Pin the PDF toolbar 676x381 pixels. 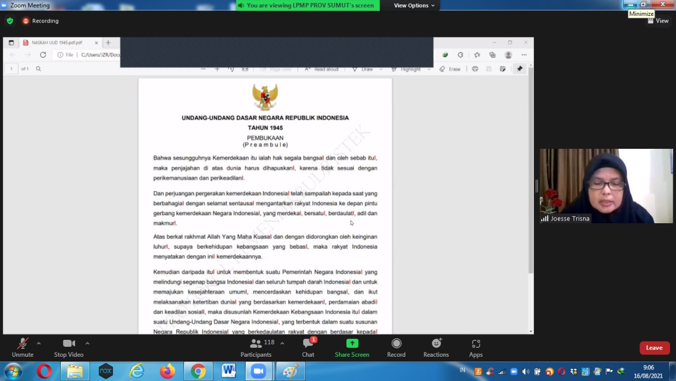coord(520,69)
